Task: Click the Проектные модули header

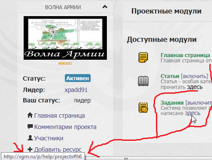Action: (166, 11)
